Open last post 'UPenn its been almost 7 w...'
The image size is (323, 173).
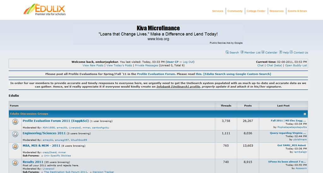[287, 162]
